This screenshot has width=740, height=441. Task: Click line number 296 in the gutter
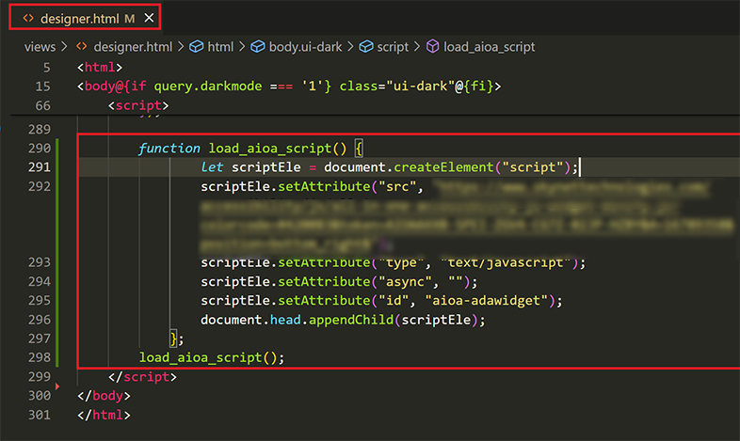(40, 320)
